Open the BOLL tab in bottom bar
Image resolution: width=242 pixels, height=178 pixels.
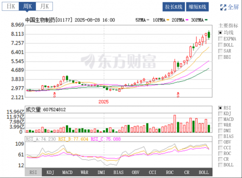pos(204,172)
